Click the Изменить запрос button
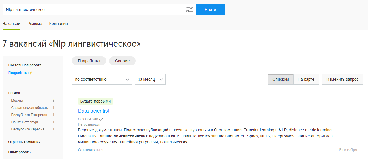Viewport: 368px width, 159px height. click(x=343, y=79)
